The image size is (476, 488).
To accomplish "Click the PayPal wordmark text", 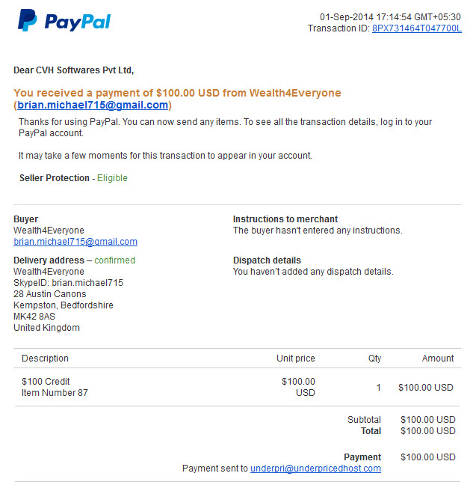I will click(x=78, y=22).
